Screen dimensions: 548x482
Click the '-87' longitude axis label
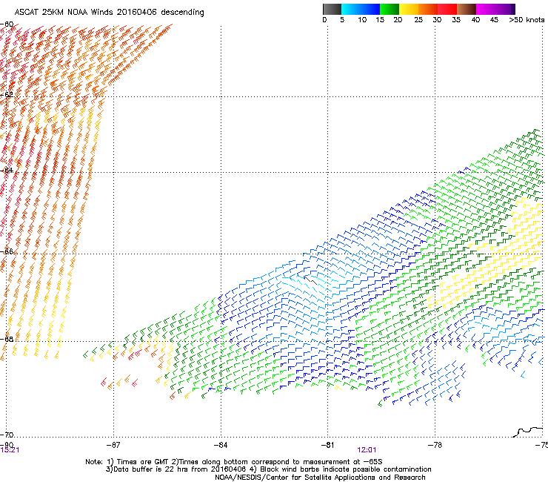pos(113,445)
